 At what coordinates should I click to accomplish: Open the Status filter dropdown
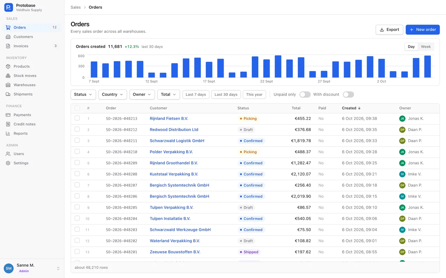83,95
